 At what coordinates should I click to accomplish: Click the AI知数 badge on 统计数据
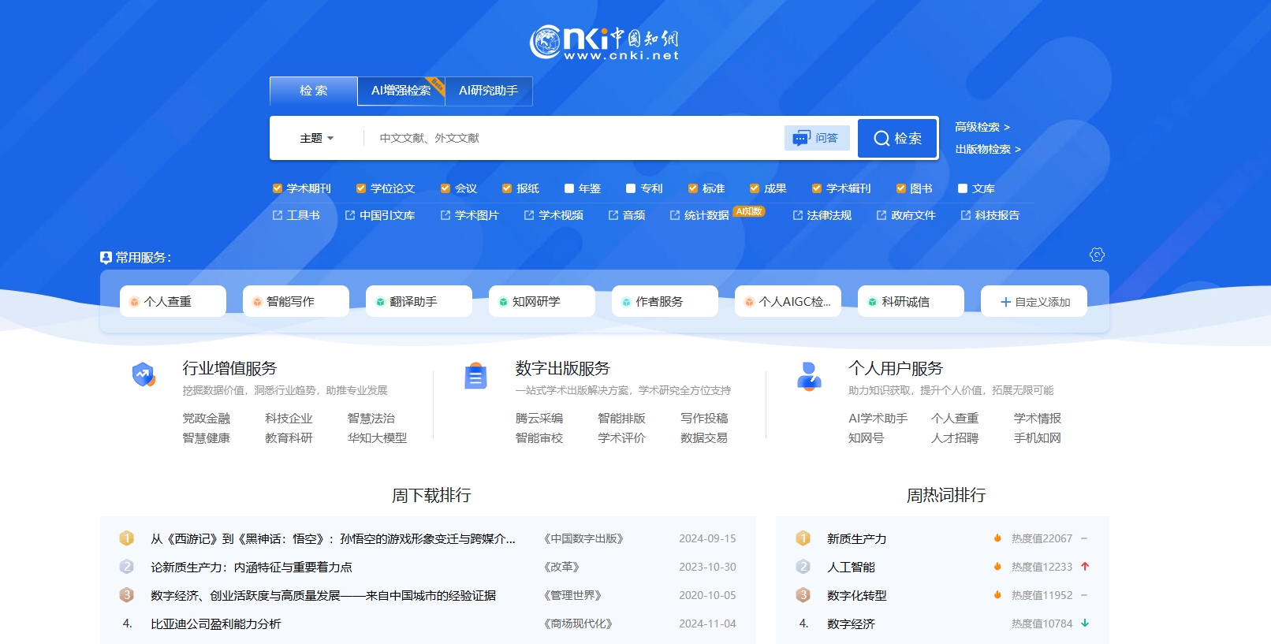point(749,211)
